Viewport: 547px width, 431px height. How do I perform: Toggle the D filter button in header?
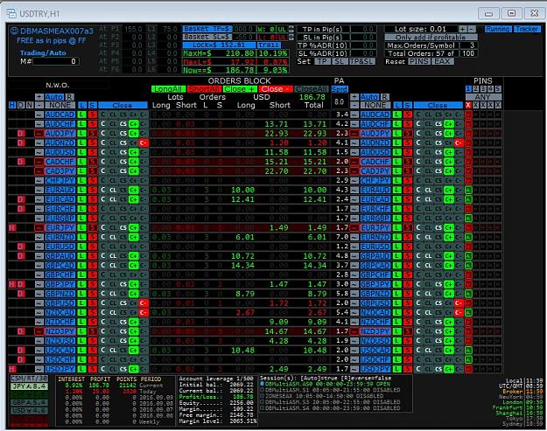pos(21,105)
